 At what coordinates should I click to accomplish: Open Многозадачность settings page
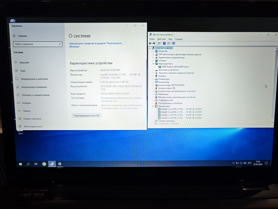33,127
